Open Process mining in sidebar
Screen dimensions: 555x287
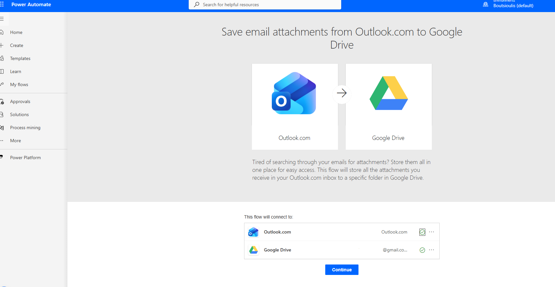25,128
